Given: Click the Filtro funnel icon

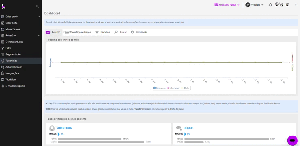Looking at the screenshot, I should click(2, 48).
